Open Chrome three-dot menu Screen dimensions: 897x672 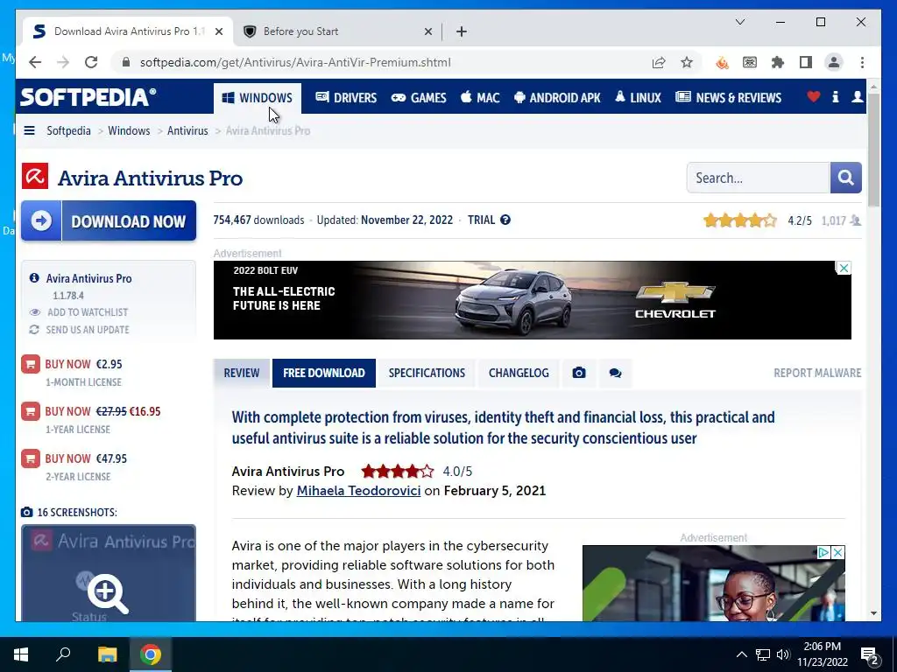coord(862,63)
